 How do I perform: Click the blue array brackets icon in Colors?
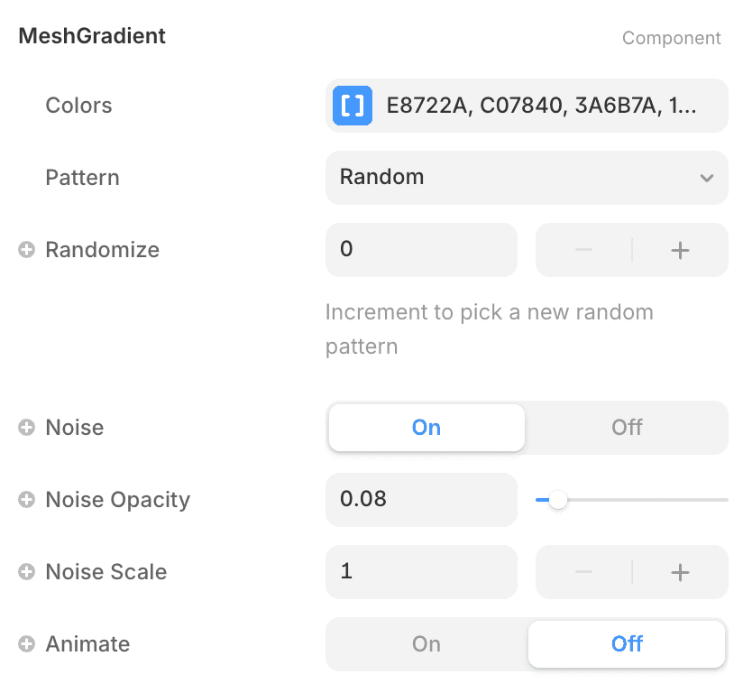(x=353, y=106)
